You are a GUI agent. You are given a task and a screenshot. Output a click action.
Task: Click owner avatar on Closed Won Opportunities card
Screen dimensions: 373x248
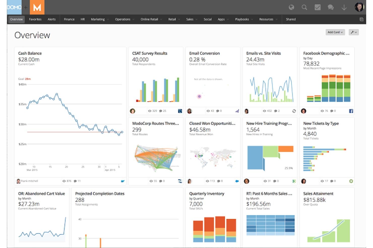click(190, 181)
